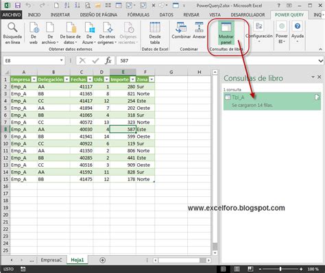This screenshot has width=325, height=273.
Task: Get data De web
Action: tap(34, 33)
